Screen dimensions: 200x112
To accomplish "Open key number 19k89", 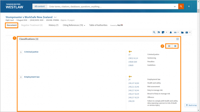I will (x=131, y=65).
